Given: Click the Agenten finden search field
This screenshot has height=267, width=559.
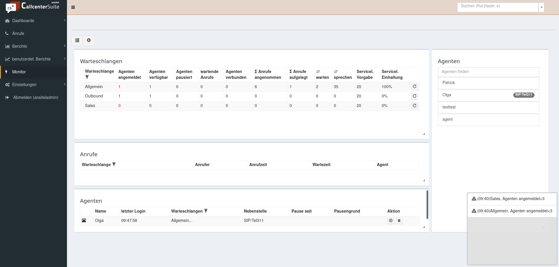Looking at the screenshot, I should (x=488, y=72).
